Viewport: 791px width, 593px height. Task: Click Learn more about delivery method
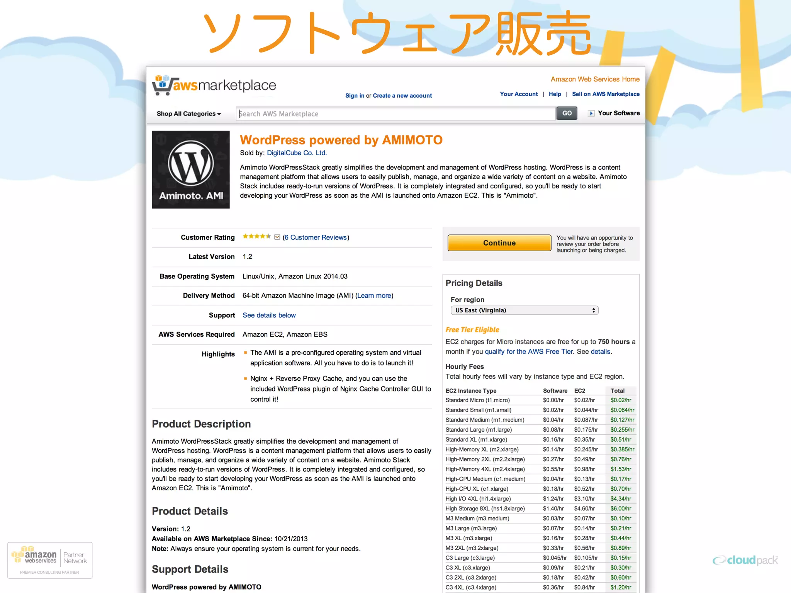[374, 296]
